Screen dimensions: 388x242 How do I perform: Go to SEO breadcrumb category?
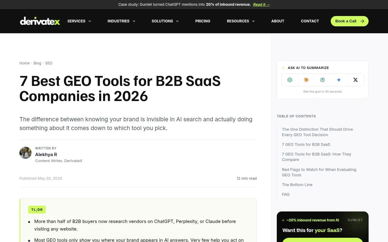[x=49, y=63]
